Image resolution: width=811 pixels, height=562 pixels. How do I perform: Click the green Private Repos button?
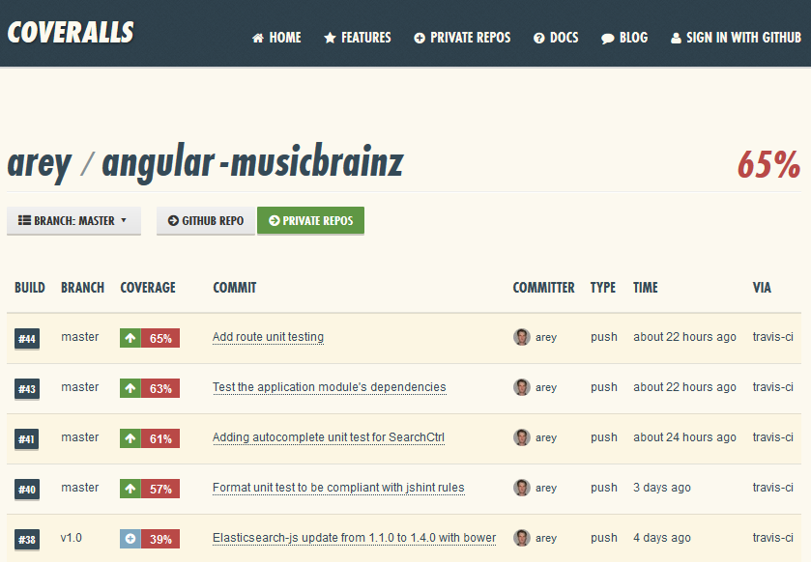[x=310, y=220]
